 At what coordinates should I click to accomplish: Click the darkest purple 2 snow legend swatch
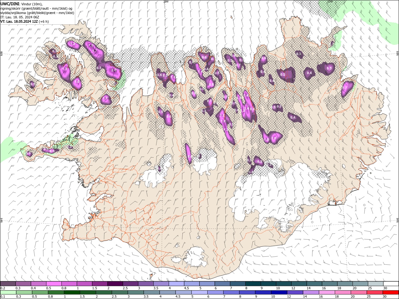115,284
